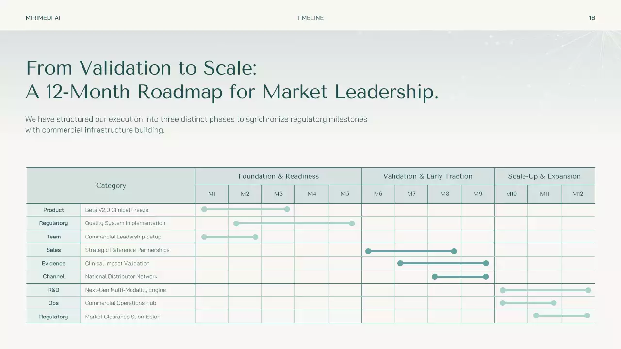Click the M1 month column header
Screen dimensions: 621x349
point(212,194)
